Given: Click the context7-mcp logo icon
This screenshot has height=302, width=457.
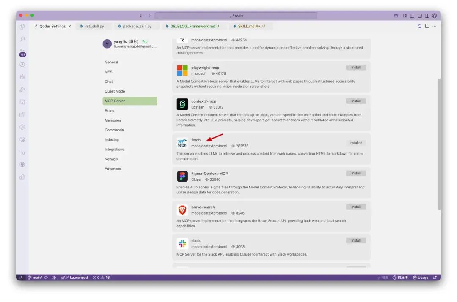Looking at the screenshot, I should (x=182, y=104).
